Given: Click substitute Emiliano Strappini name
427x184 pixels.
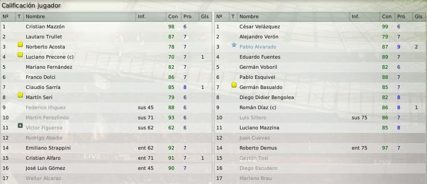Looking at the screenshot, I should click(x=48, y=148).
